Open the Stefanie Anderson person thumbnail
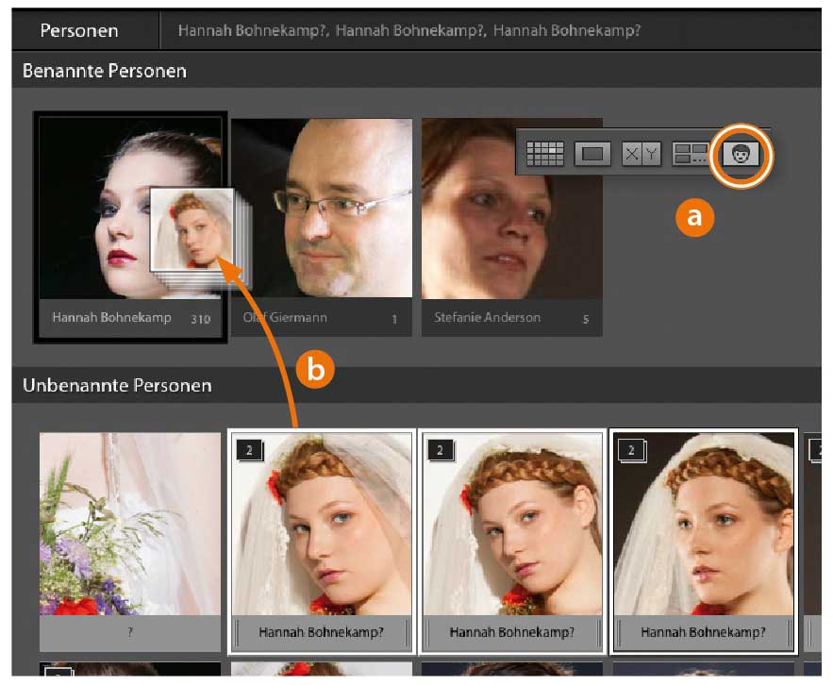This screenshot has width=833, height=685. click(511, 208)
